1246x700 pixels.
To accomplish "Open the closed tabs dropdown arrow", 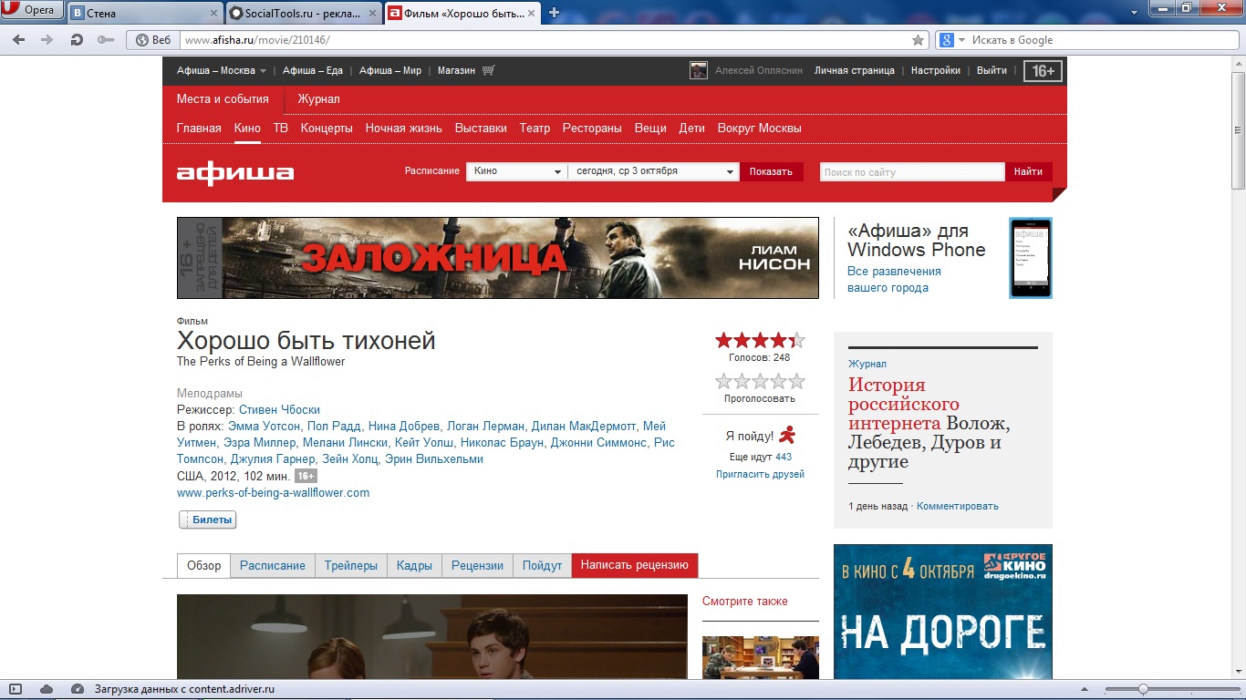I will tap(1133, 13).
